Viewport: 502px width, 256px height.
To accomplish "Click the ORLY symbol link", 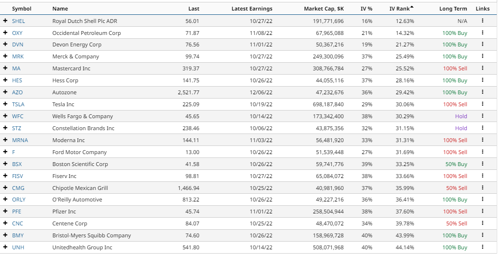I will coord(19,200).
